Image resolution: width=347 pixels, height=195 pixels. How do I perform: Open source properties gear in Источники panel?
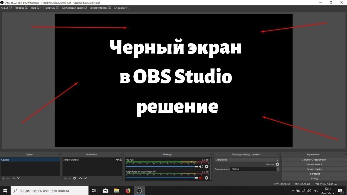tap(75, 178)
